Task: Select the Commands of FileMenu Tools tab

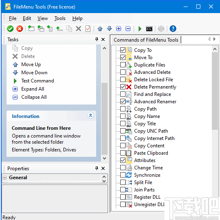Action: pos(146,40)
